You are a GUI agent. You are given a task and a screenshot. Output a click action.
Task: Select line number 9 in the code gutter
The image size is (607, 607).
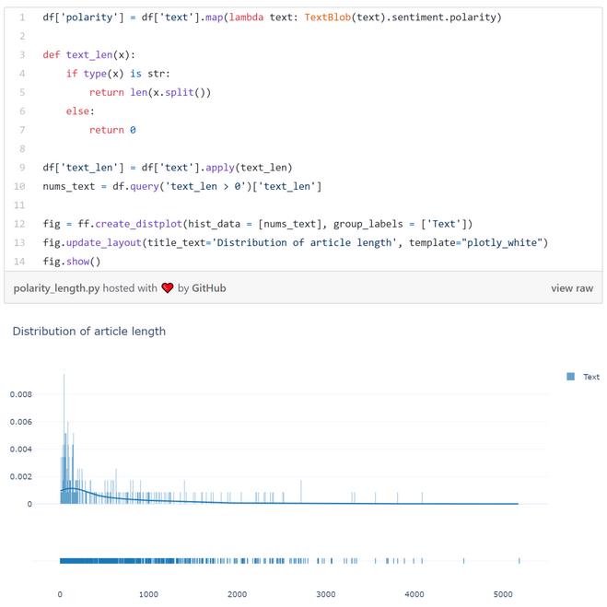click(21, 168)
